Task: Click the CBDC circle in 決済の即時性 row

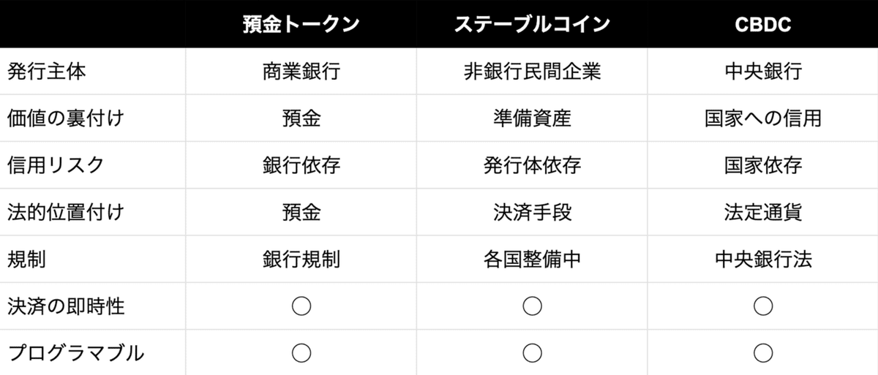Action: [763, 306]
